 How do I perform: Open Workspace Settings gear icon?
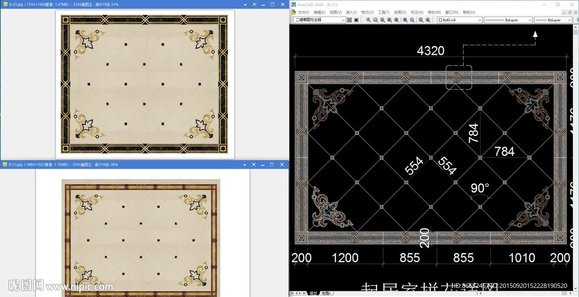coord(349,20)
